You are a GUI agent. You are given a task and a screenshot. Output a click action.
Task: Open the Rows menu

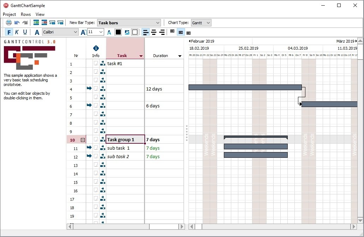point(26,14)
